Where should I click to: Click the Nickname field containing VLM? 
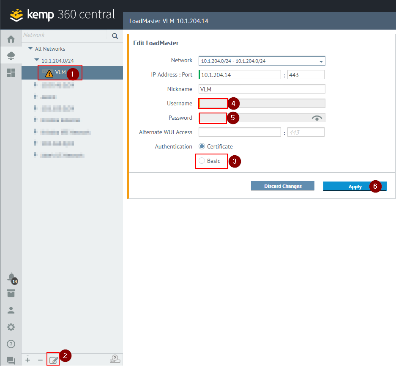point(262,89)
